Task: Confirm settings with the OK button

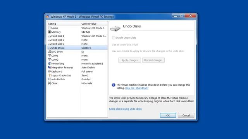Action: click(168, 115)
